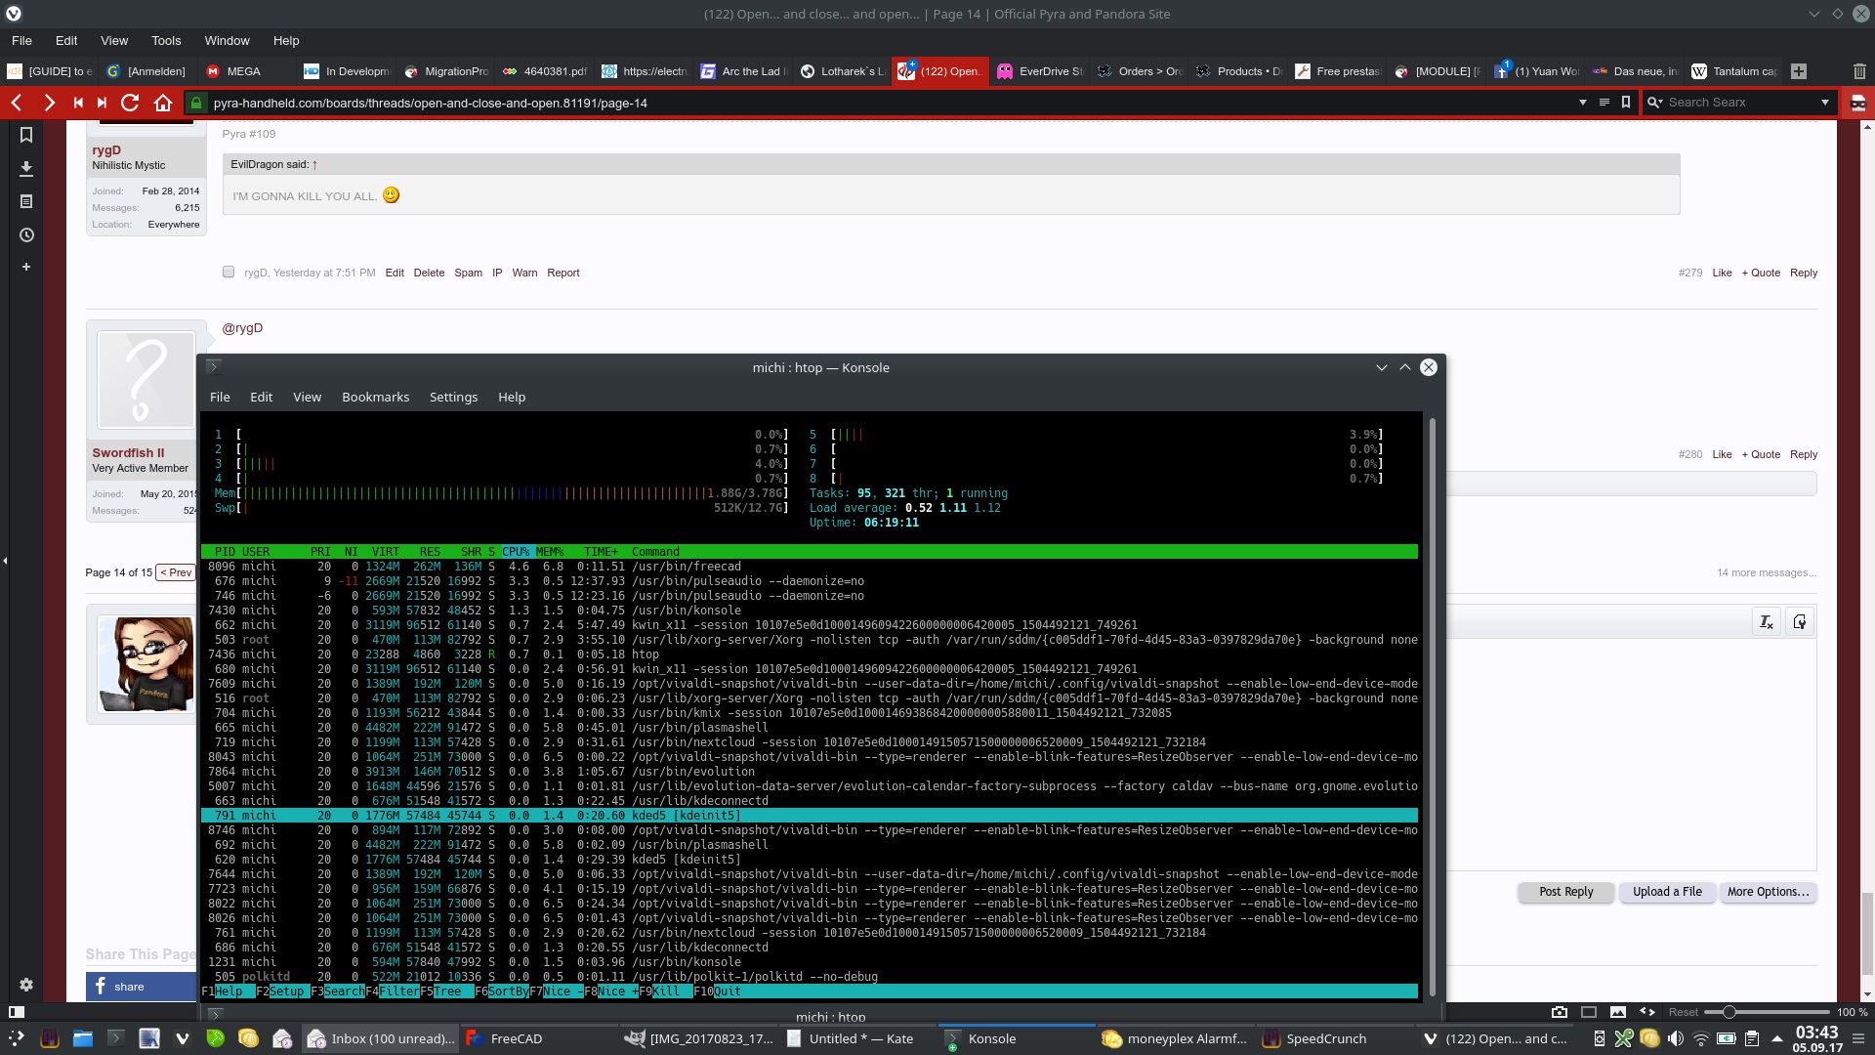Open the Vivaldi downloads panel
Viewport: 1875px width, 1055px height.
click(x=26, y=169)
